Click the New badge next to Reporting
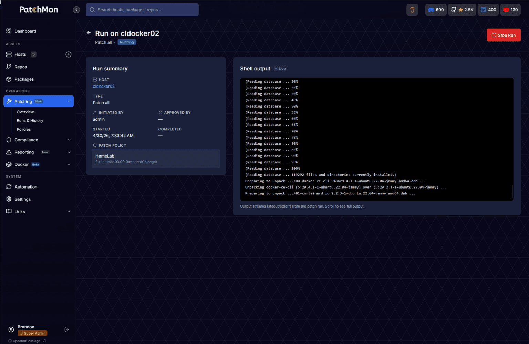Viewport: 529px width, 344px height. click(x=45, y=152)
